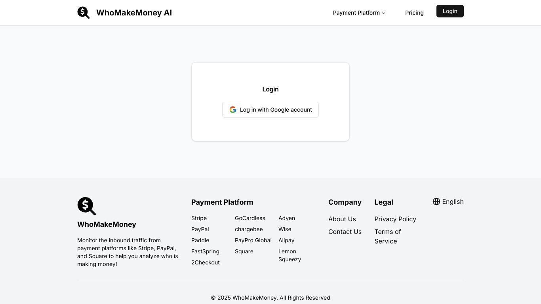Open the WhoMakeMoney AI home title
Screen dimensions: 541x304
(134, 13)
